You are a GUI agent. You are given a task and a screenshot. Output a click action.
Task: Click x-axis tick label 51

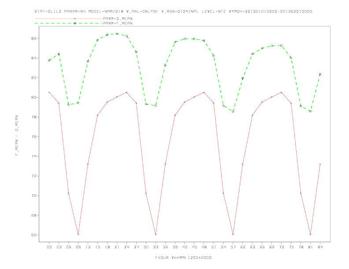tap(214, 247)
